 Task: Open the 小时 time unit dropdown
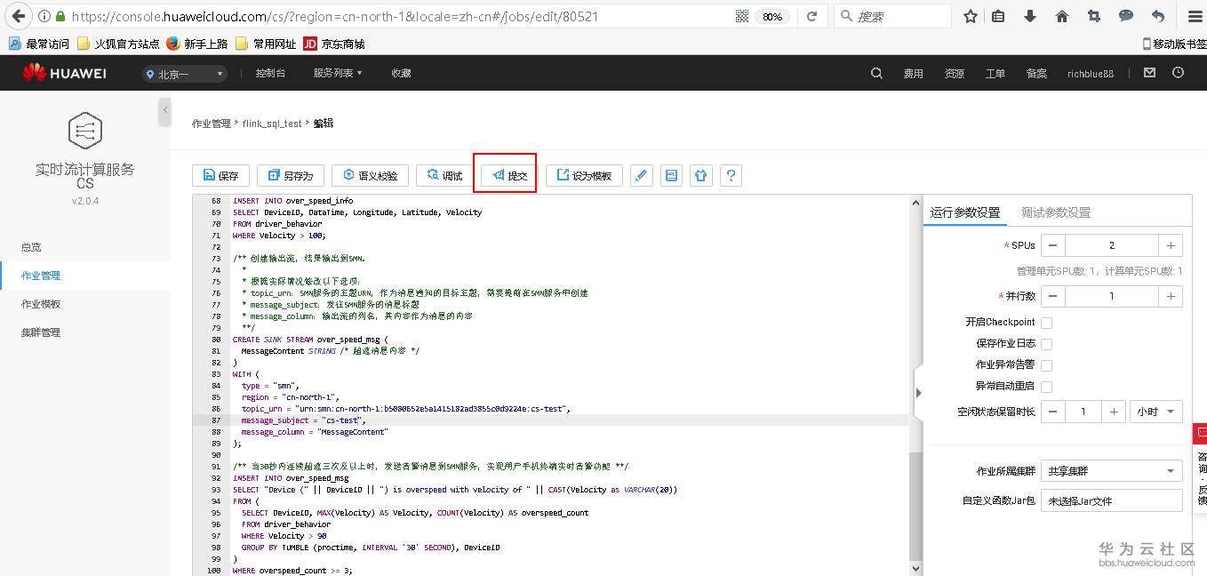pos(1155,412)
